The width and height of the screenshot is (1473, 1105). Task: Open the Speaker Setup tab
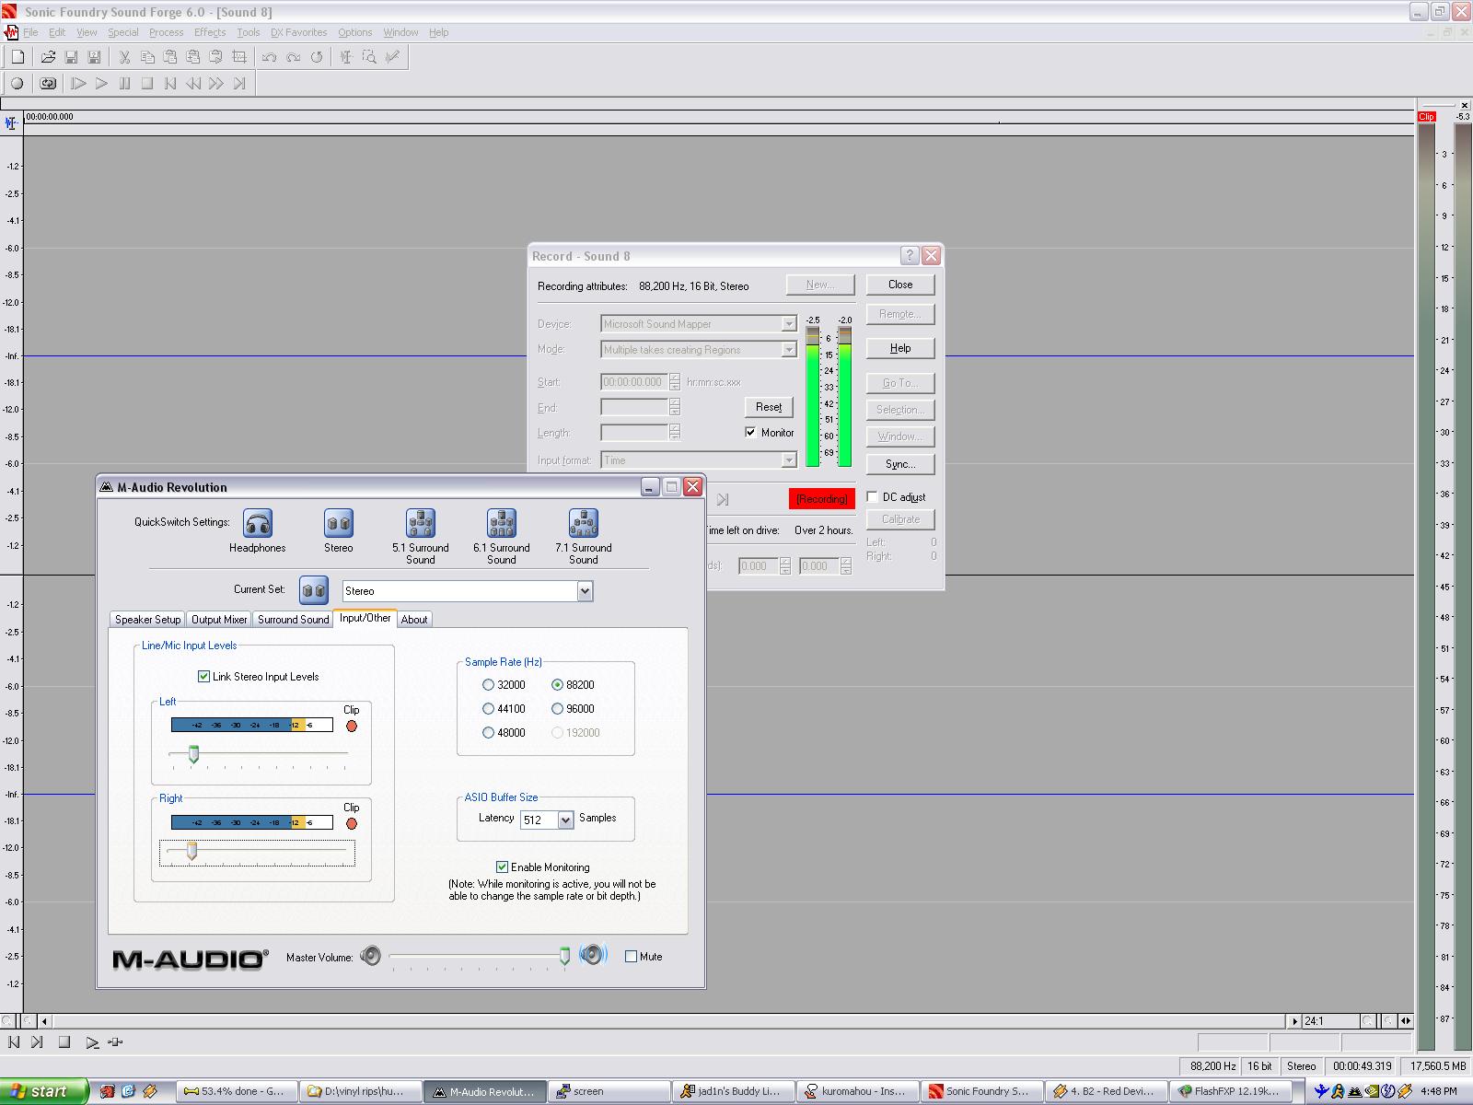[147, 620]
